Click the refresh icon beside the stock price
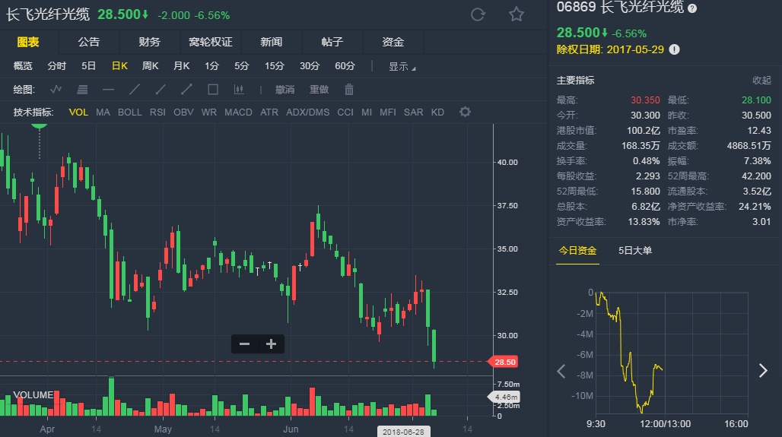 point(478,14)
